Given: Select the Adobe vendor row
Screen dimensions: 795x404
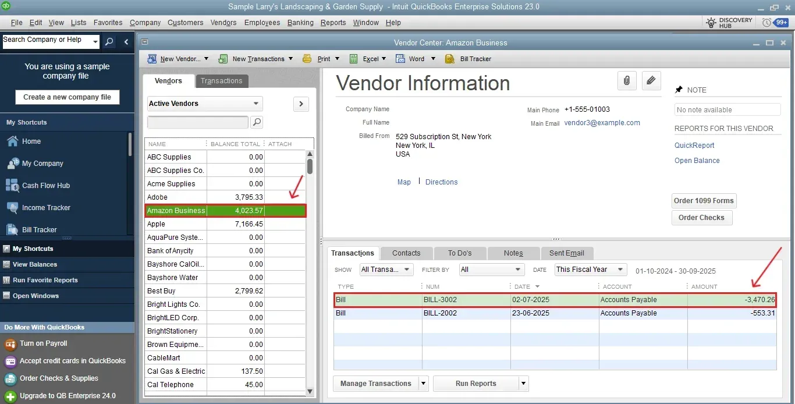Looking at the screenshot, I should coord(225,197).
